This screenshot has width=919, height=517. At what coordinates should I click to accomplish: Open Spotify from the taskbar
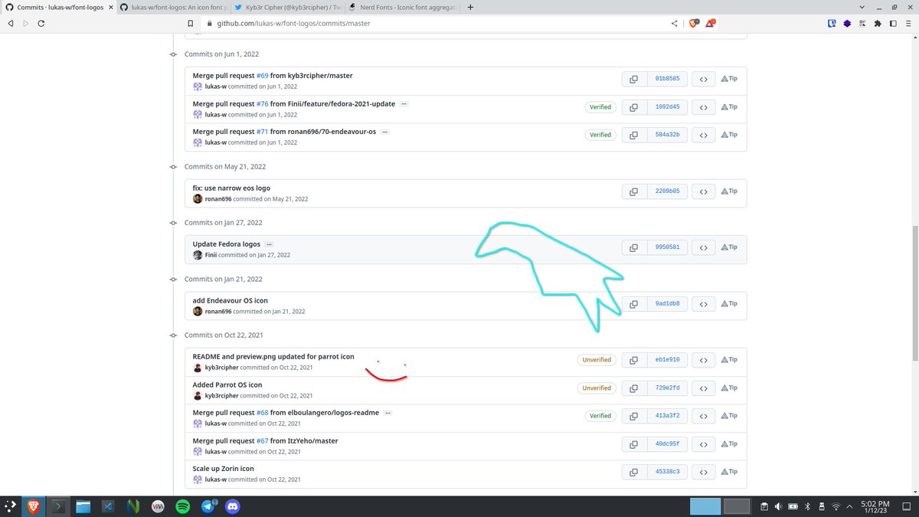coord(182,506)
